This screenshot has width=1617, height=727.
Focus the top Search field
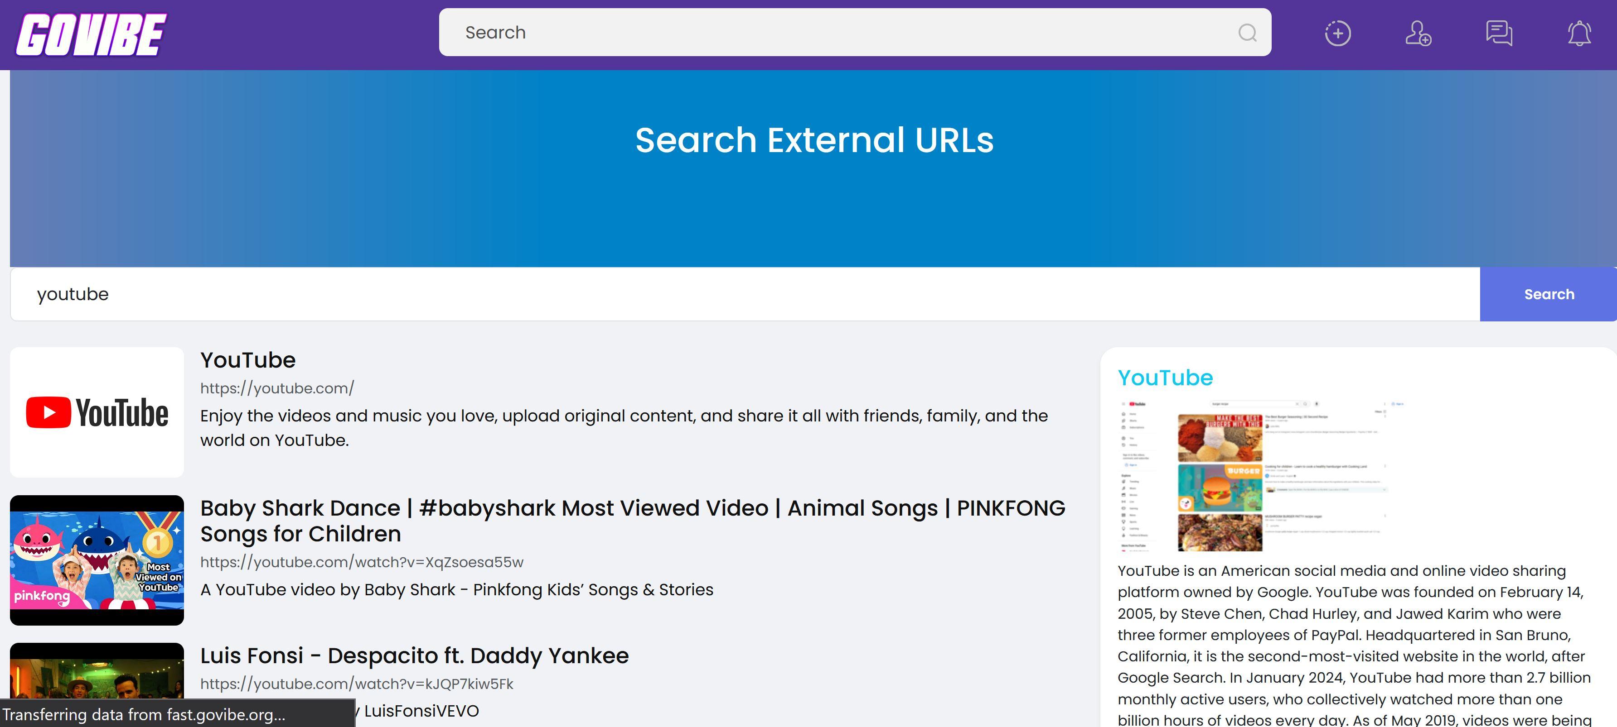pyautogui.click(x=855, y=33)
